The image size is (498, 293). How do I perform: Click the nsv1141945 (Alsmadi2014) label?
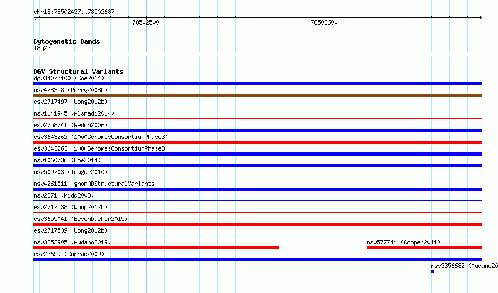coord(74,113)
